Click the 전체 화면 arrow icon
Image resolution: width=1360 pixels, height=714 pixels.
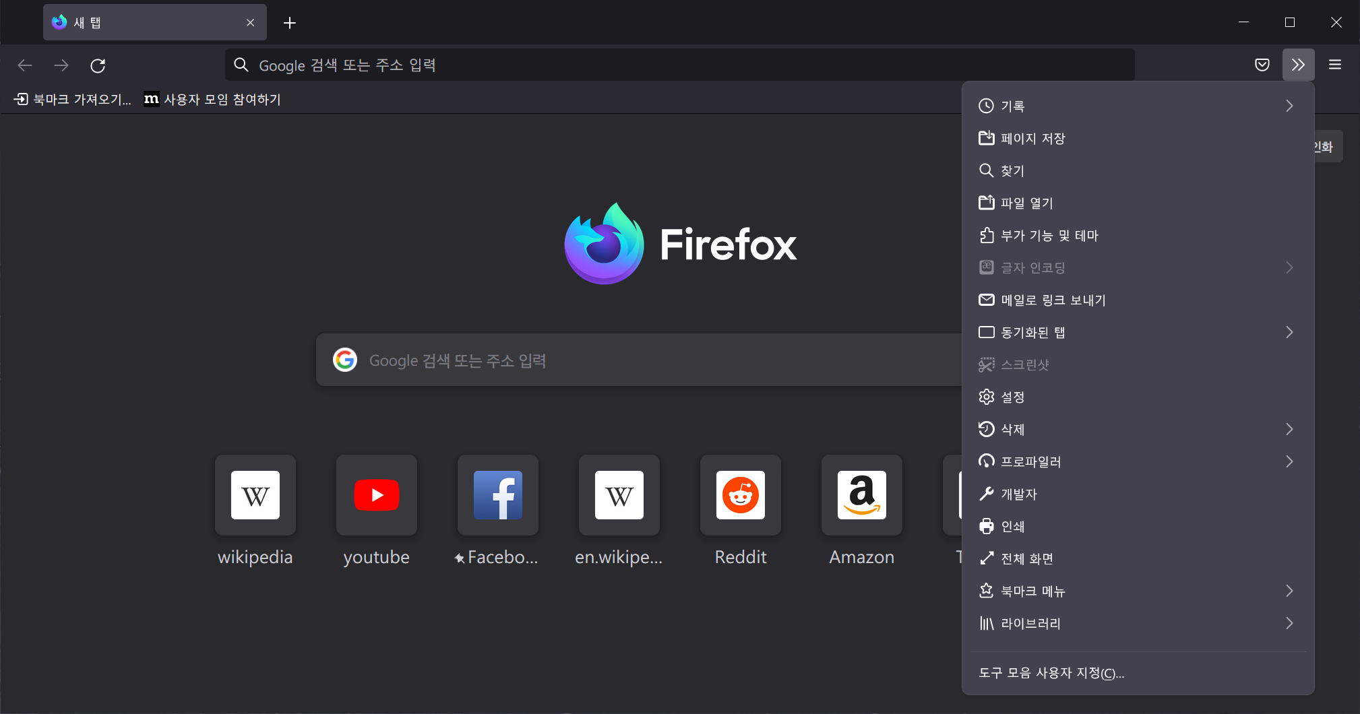click(986, 558)
